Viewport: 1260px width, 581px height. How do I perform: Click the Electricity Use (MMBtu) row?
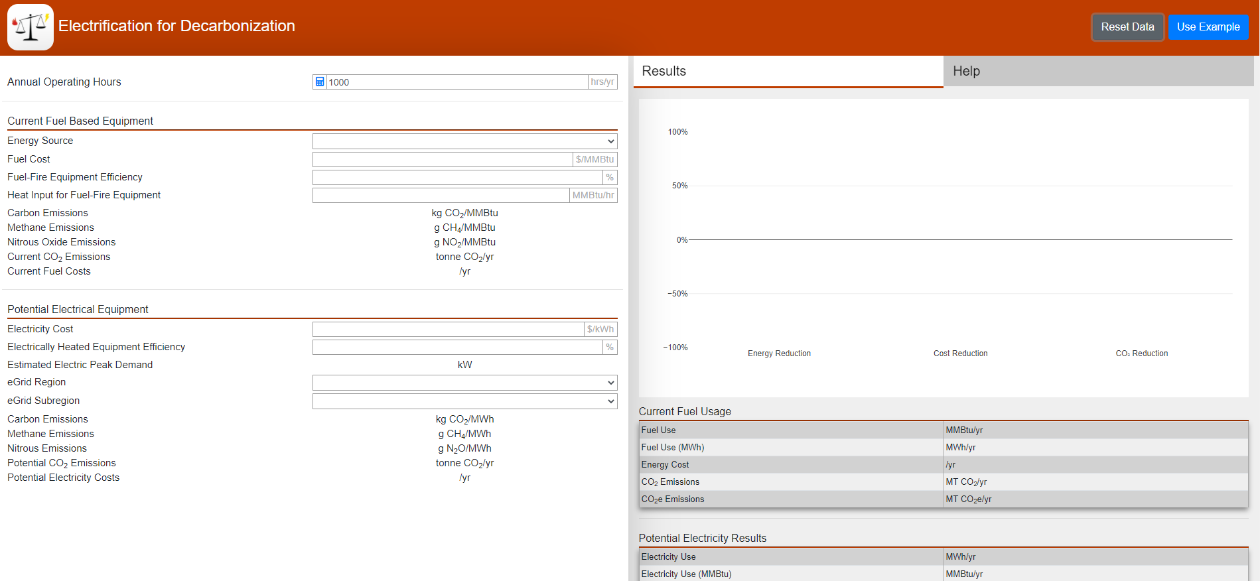point(944,574)
